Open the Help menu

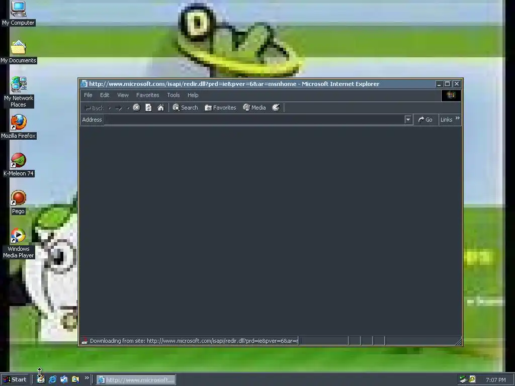(x=193, y=95)
